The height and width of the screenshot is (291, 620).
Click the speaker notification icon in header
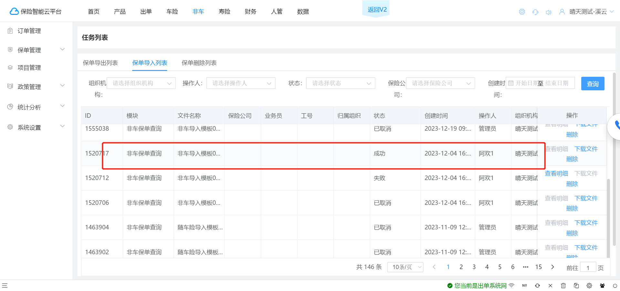548,12
